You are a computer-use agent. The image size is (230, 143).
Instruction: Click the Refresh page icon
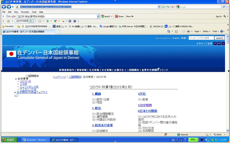coord(168,7)
